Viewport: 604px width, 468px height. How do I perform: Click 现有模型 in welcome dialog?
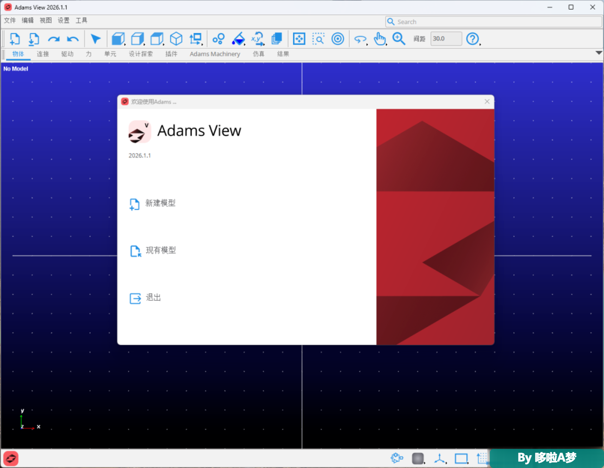(153, 251)
